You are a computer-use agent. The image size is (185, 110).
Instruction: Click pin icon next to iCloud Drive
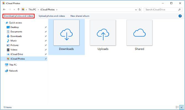(x=46, y=54)
